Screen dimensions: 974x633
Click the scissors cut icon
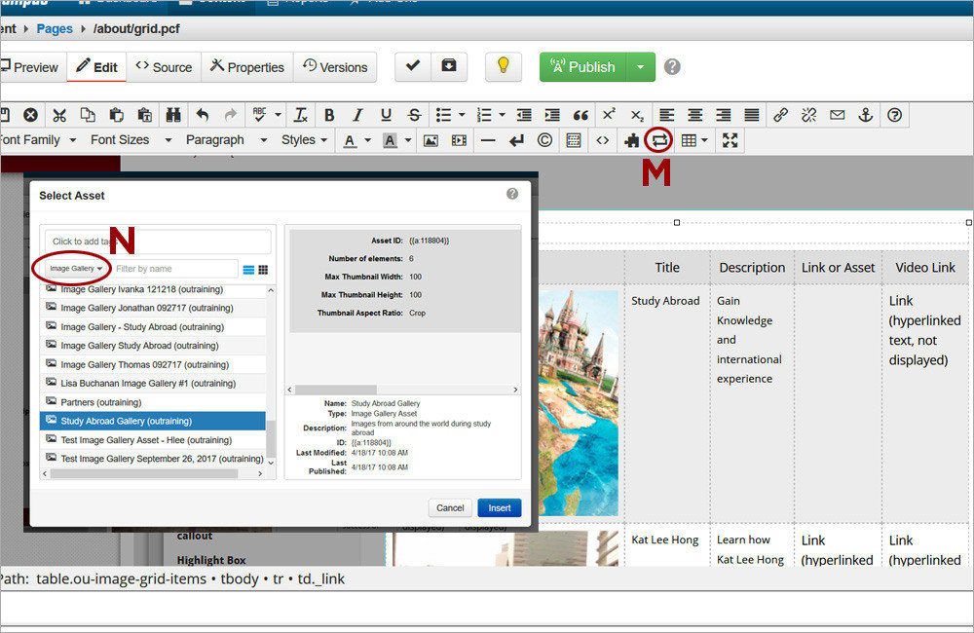(59, 115)
